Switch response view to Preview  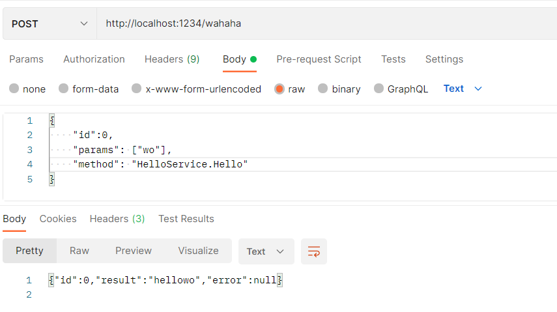pyautogui.click(x=134, y=251)
